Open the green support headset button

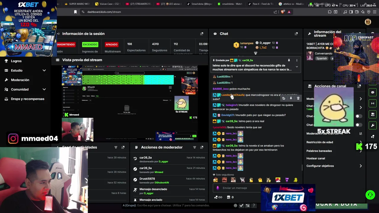tap(370, 195)
